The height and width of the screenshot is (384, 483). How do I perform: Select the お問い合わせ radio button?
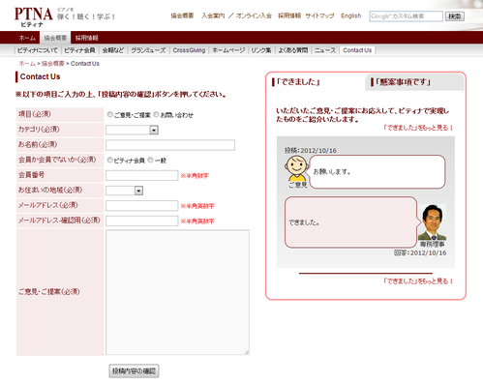click(156, 114)
